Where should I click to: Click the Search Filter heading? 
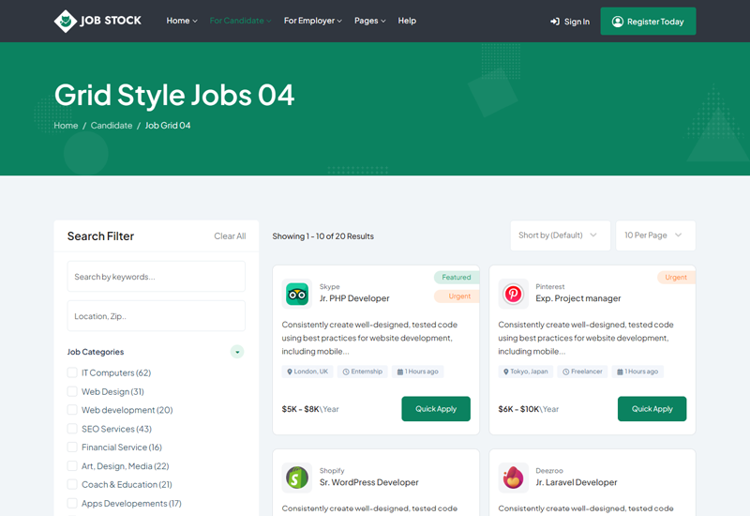tap(100, 236)
